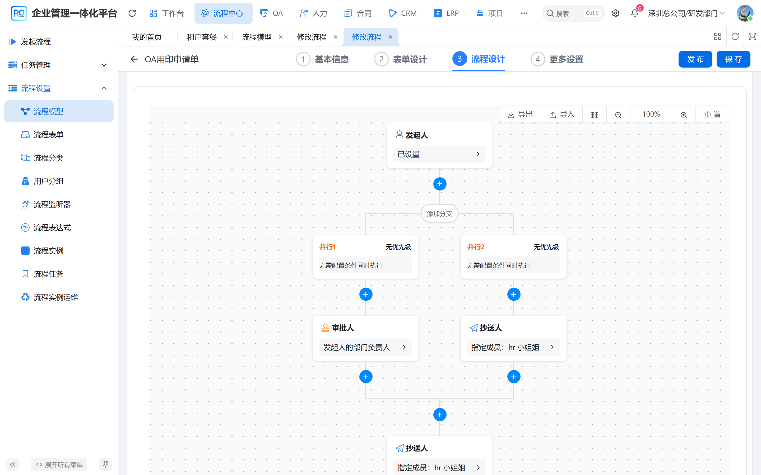Image resolution: width=761 pixels, height=475 pixels.
Task: Collapse the 流程设置 menu
Action: pyautogui.click(x=59, y=88)
